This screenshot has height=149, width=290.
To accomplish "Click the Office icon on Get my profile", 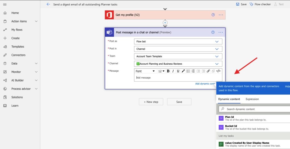I will click(109, 15).
